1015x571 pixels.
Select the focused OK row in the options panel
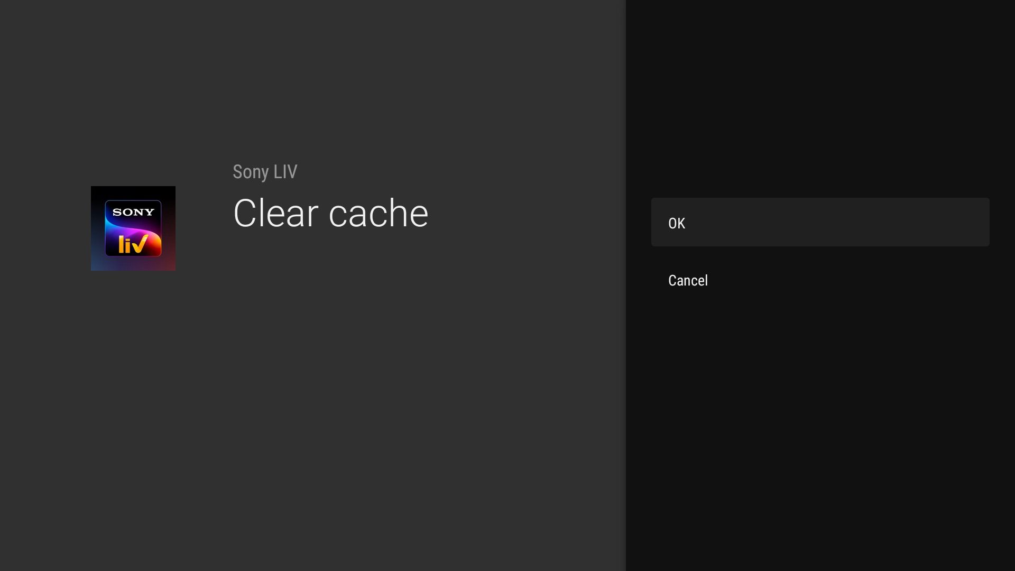point(819,223)
